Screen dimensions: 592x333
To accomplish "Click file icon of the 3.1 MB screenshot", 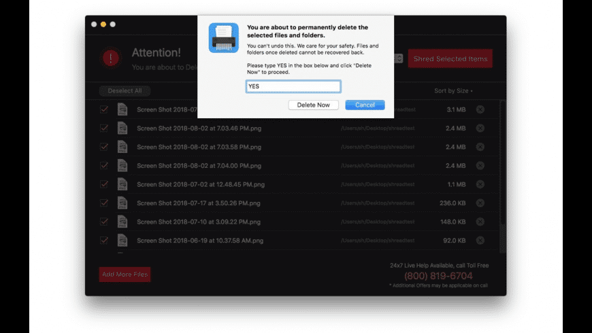I will pos(122,109).
